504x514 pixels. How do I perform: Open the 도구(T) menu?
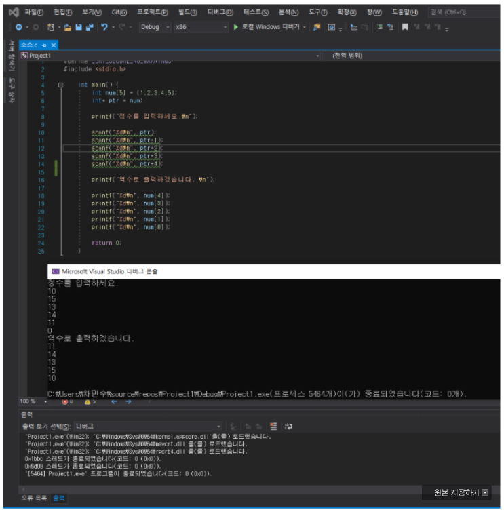click(318, 12)
